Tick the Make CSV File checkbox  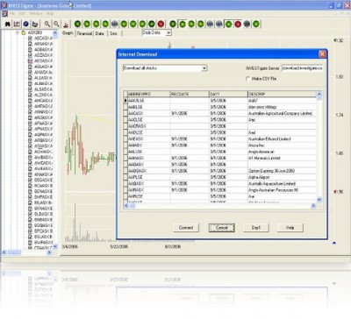[x=248, y=79]
